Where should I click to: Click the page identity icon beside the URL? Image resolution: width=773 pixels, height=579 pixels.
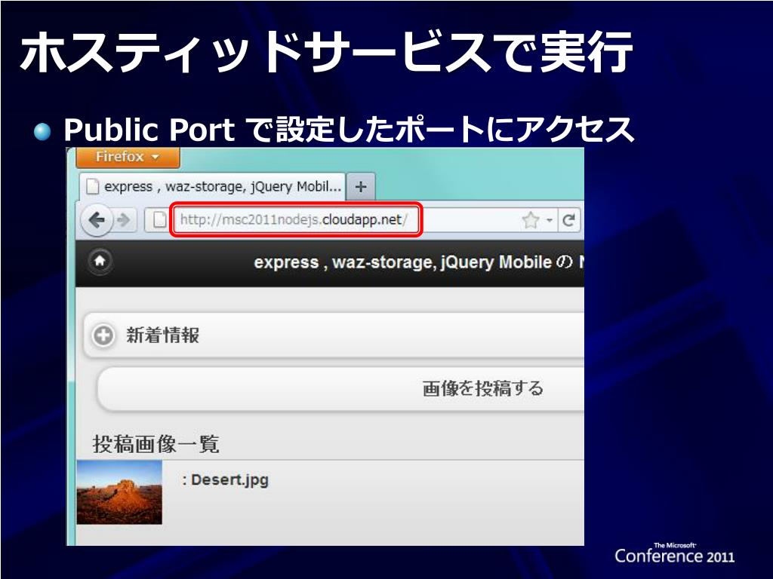[x=159, y=219]
